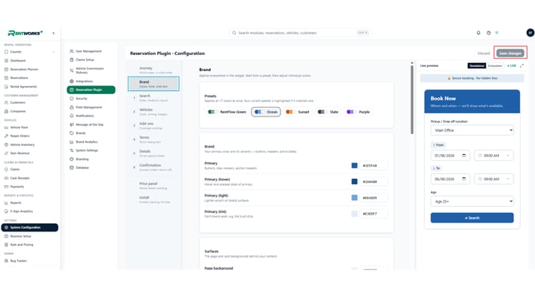The image size is (535, 300).
Task: Click the Reservation Planner calendar icon
Action: tap(6, 69)
